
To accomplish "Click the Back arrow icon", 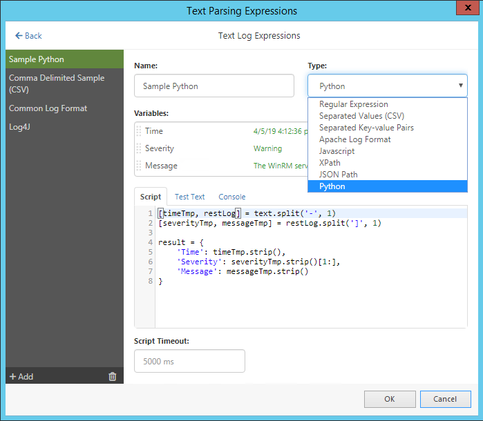I will tap(19, 36).
